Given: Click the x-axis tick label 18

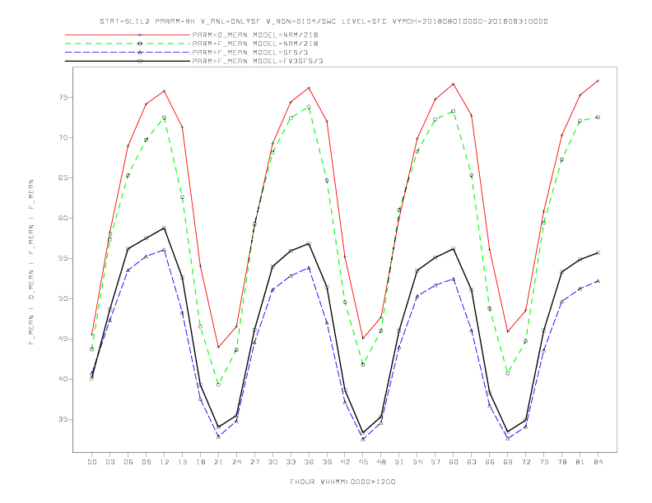Looking at the screenshot, I should pos(200,462).
